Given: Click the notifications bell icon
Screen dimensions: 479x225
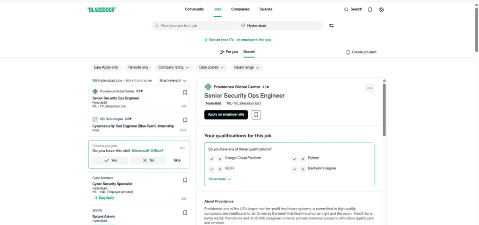Looking at the screenshot, I should [x=370, y=9].
